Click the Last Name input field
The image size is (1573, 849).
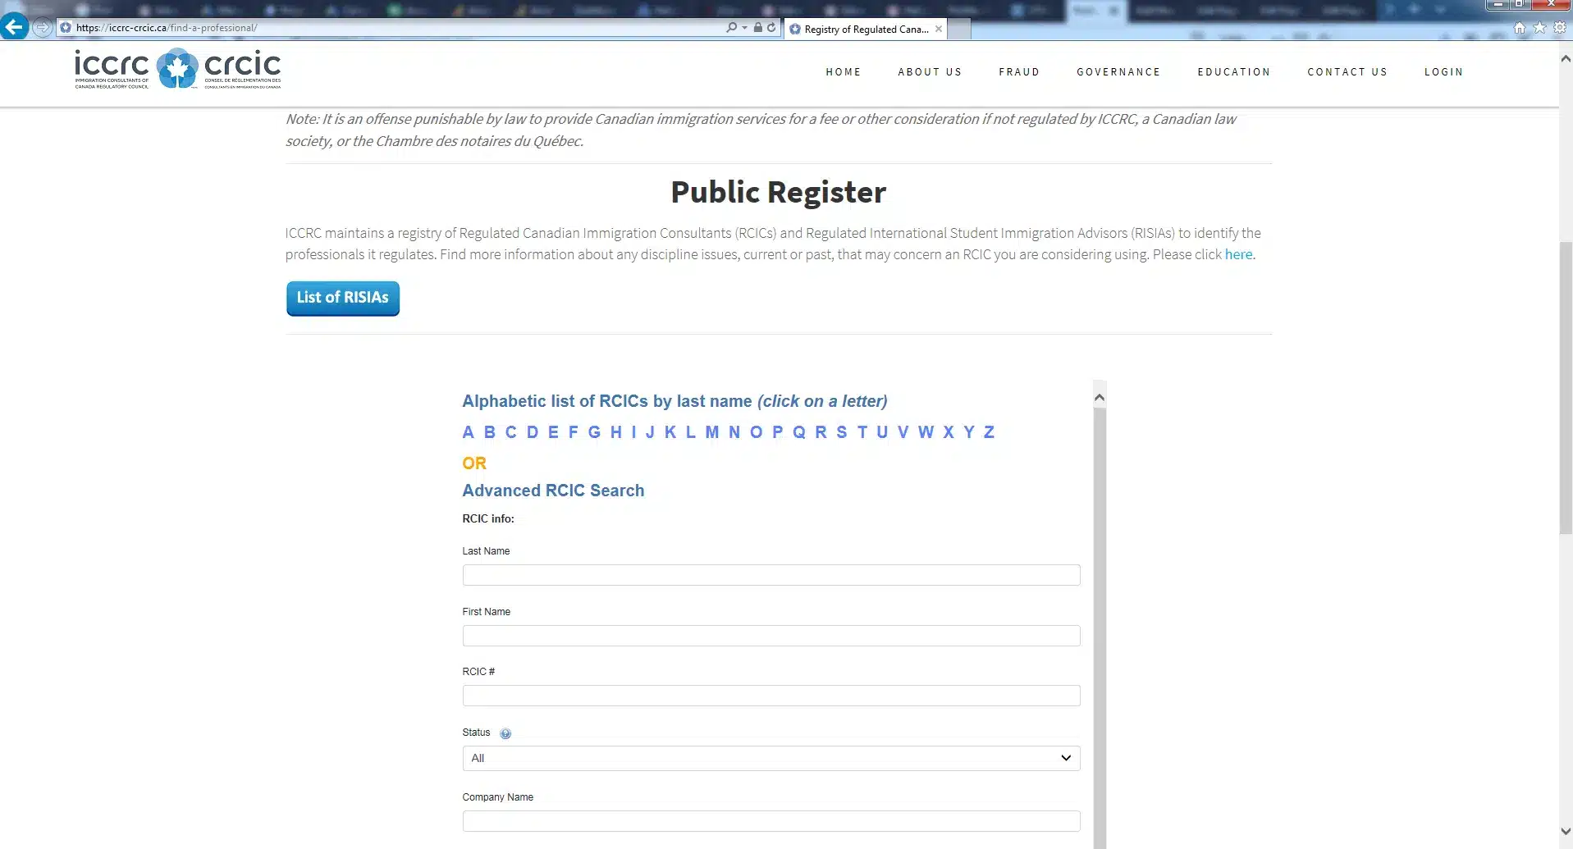(x=770, y=575)
